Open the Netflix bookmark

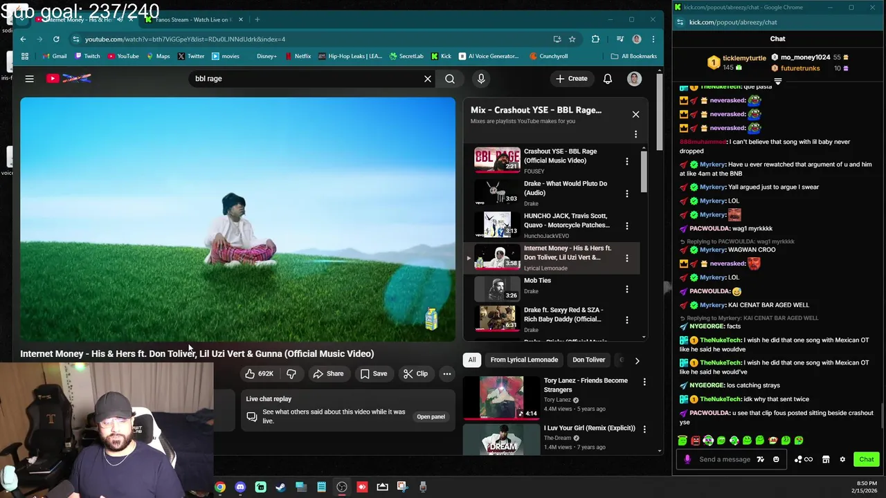point(298,56)
